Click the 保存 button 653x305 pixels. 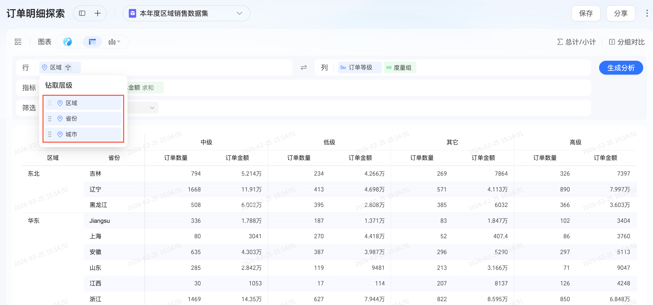pyautogui.click(x=585, y=13)
